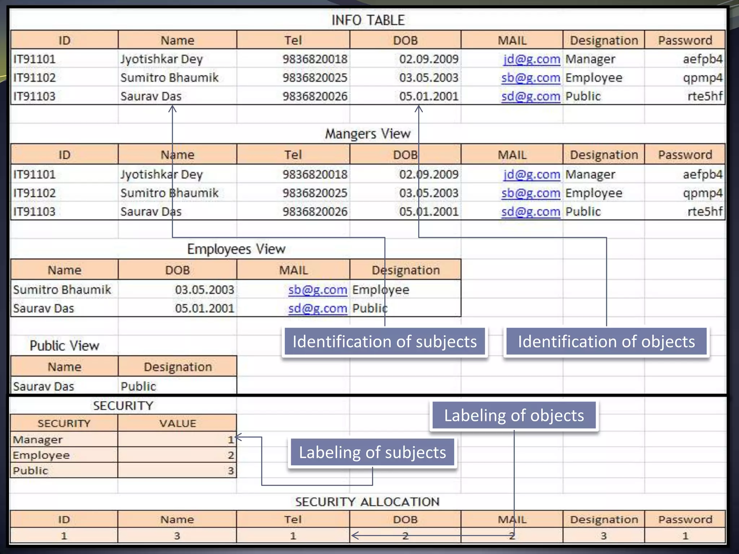Click 'Designation' header in Public View

pyautogui.click(x=178, y=367)
